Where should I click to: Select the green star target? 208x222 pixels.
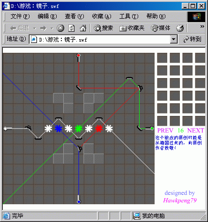(79, 129)
